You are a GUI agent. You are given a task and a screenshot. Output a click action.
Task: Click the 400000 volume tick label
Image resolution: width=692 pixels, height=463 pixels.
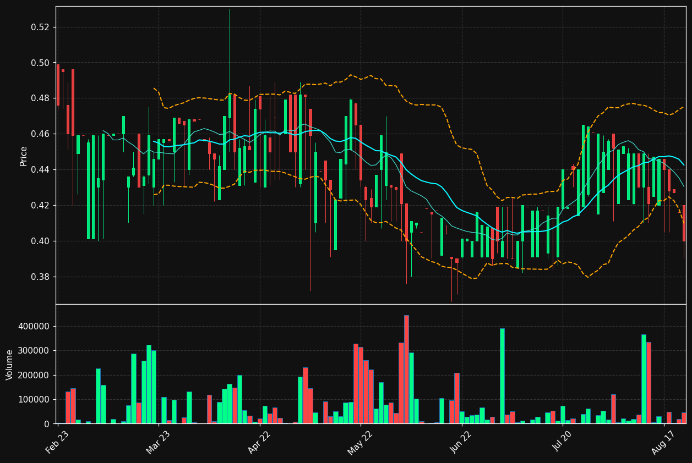34,327
